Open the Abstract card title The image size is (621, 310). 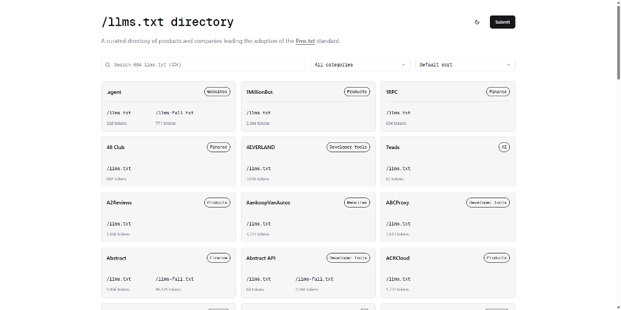click(117, 258)
